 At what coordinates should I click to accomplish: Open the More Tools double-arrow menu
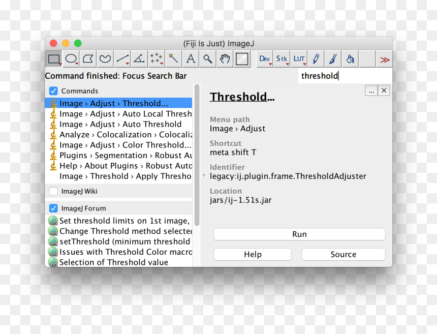[384, 59]
